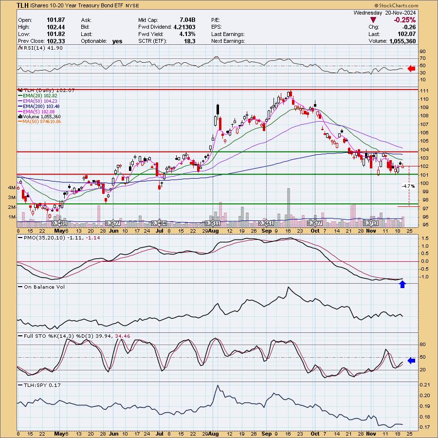The image size is (438, 438).
Task: Click the purple EMA(50) legend line marker
Action: tap(20, 101)
